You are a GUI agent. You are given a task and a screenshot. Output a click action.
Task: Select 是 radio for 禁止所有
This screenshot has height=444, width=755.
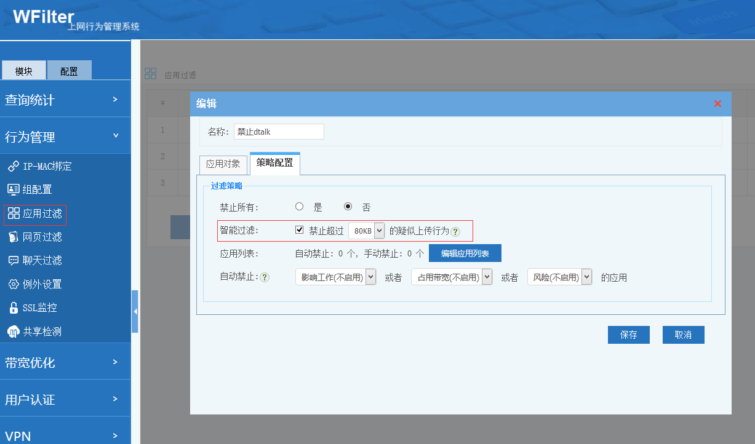pos(300,207)
